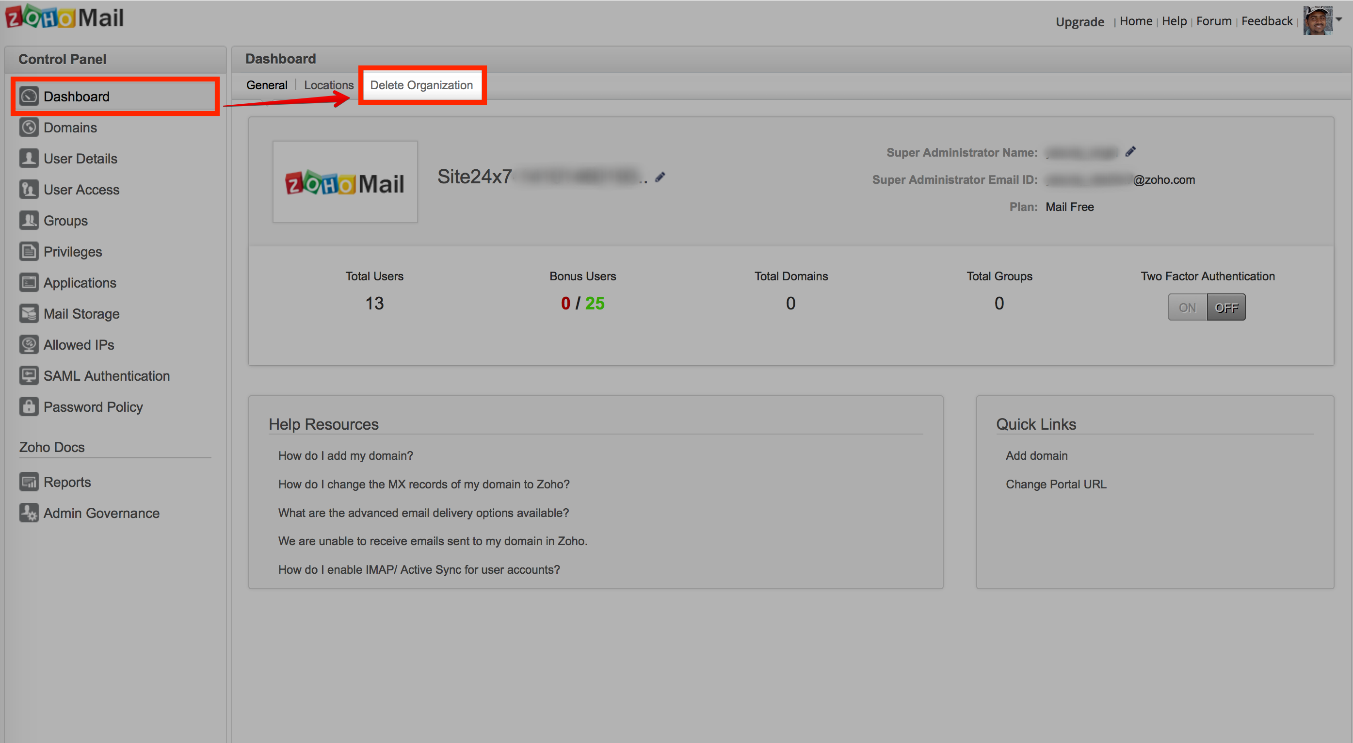
Task: Click the Reports icon in sidebar
Action: coord(29,482)
